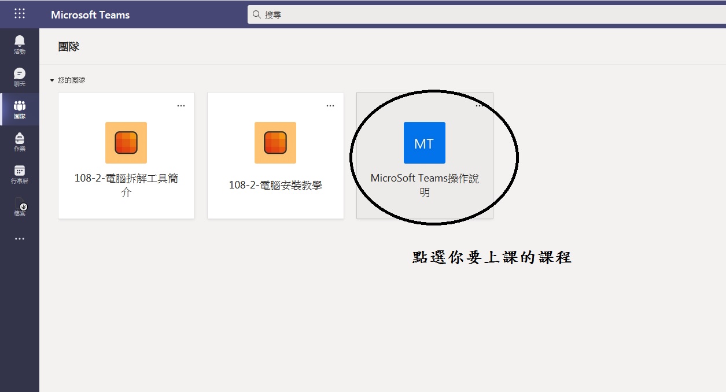Click the search magnifier icon

[257, 14]
